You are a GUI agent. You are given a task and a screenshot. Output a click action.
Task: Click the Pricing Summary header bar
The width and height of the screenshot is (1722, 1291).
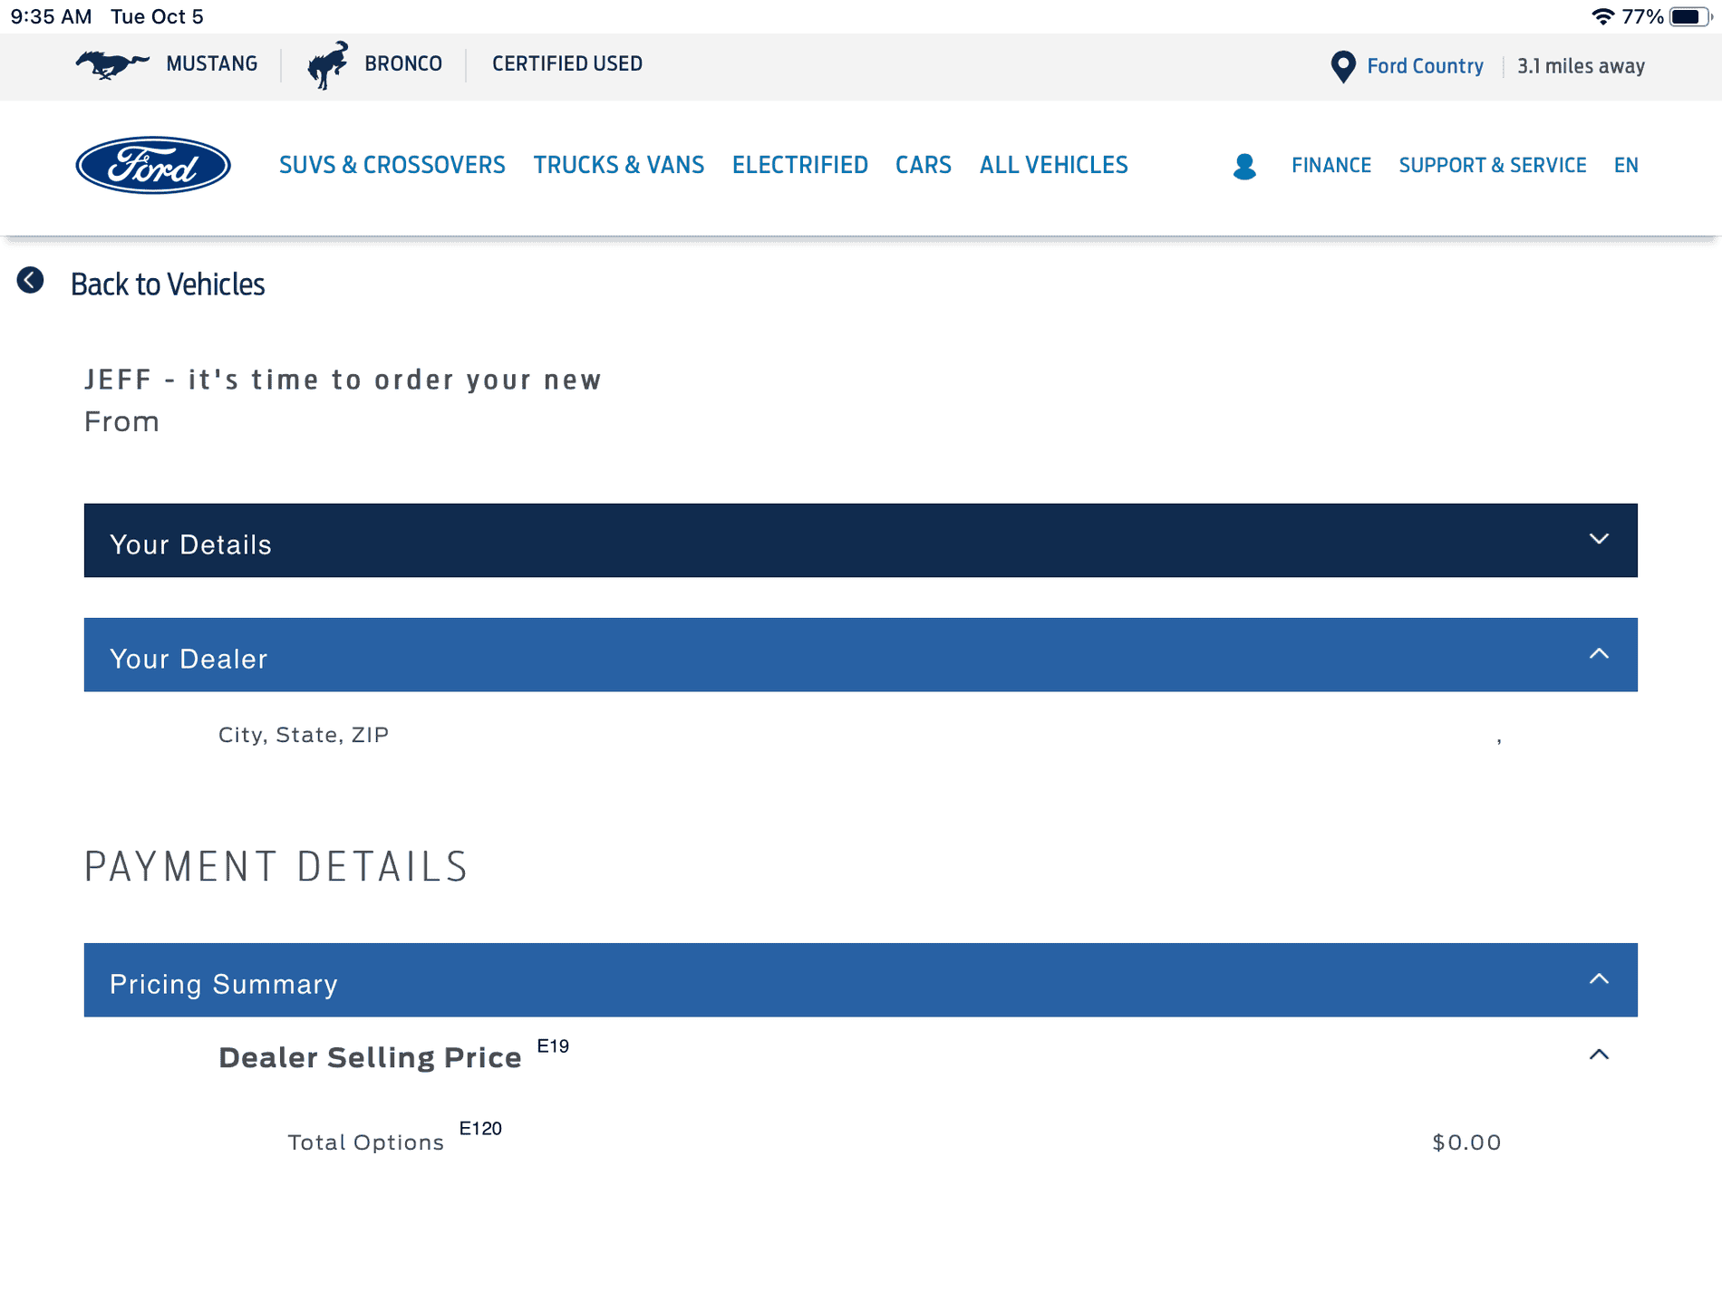861,980
